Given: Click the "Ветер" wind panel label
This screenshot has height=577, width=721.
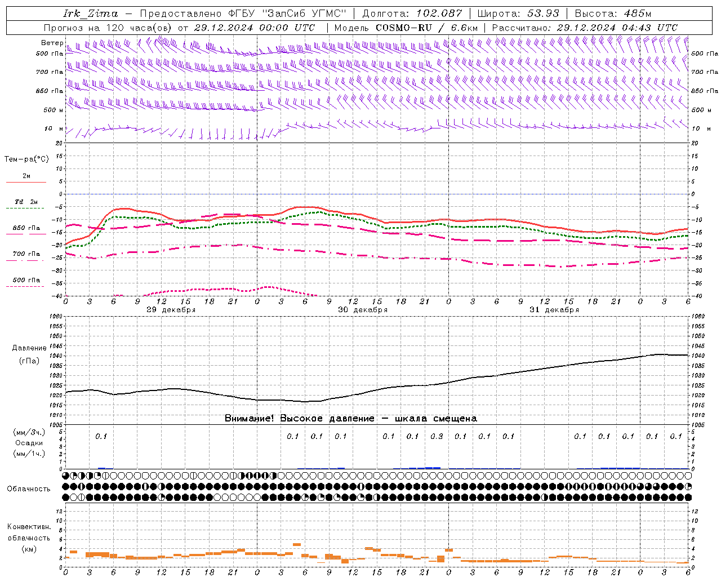Looking at the screenshot, I should click(52, 43).
